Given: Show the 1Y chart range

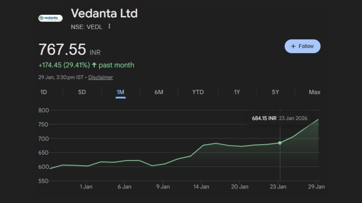Looking at the screenshot, I should [x=237, y=92].
